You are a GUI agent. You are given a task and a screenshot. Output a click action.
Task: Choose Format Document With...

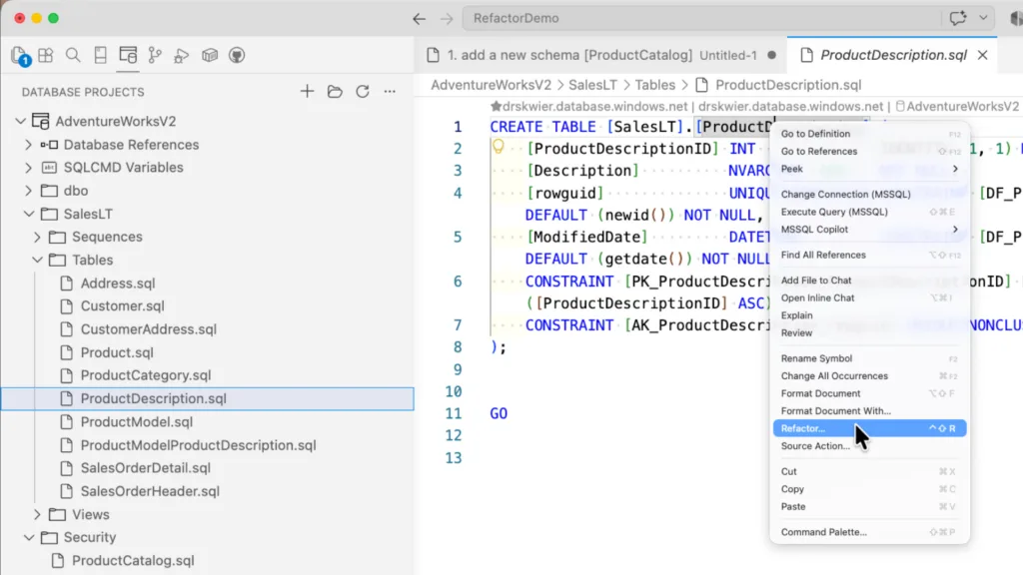click(870, 411)
